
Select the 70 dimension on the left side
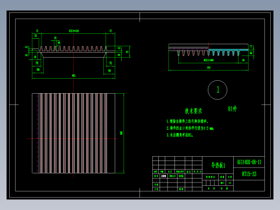pos(37,63)
